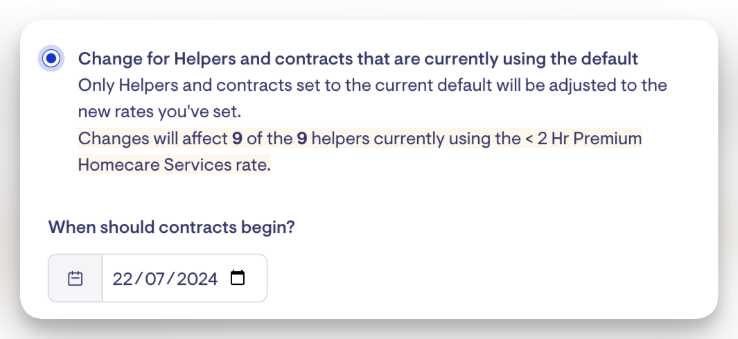Click the 'Homecare Services rate.' text
738x339 pixels.
tap(174, 165)
